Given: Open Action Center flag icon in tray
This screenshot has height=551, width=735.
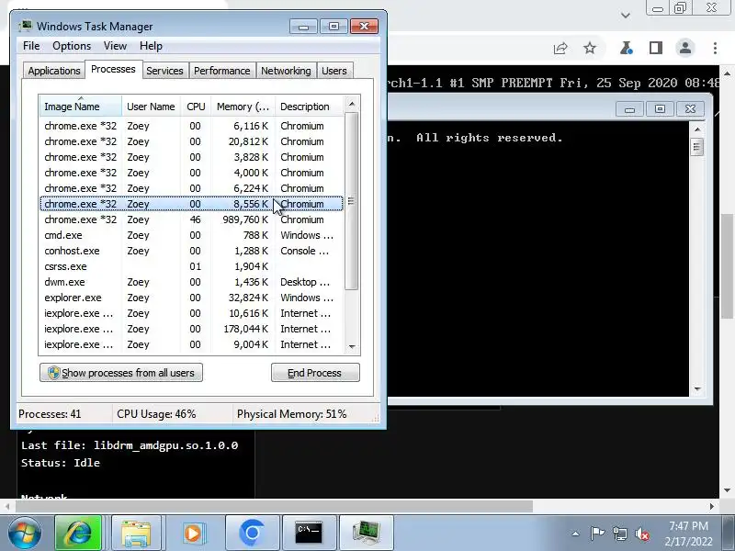Looking at the screenshot, I should click(597, 534).
